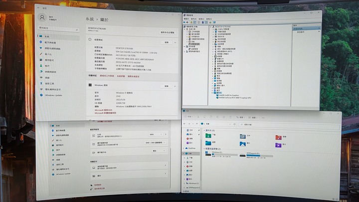This screenshot has height=202, width=359.
Task: Expand Event Viewer in Computer Management tree
Action: point(187,34)
